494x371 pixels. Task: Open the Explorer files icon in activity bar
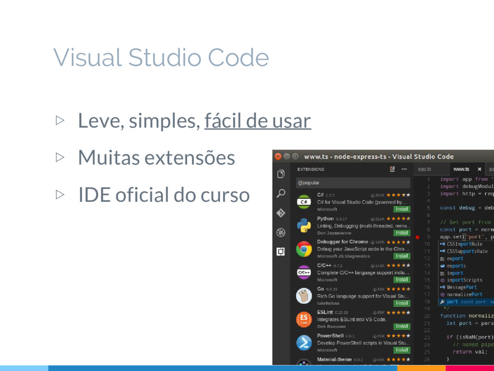281,174
